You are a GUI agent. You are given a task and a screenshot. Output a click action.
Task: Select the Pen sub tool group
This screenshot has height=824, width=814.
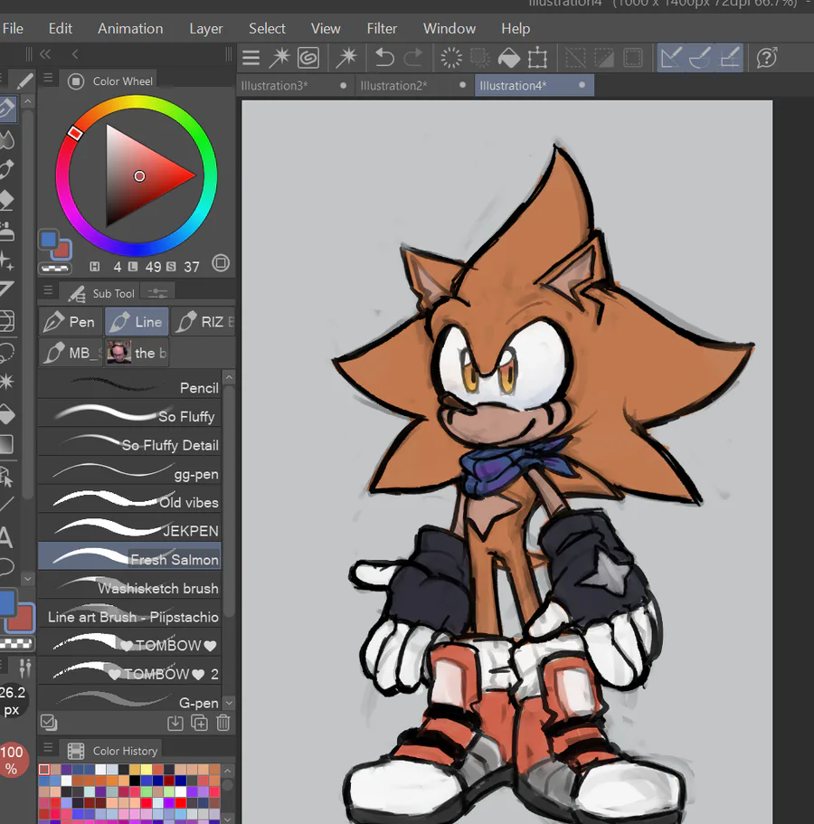pyautogui.click(x=70, y=322)
